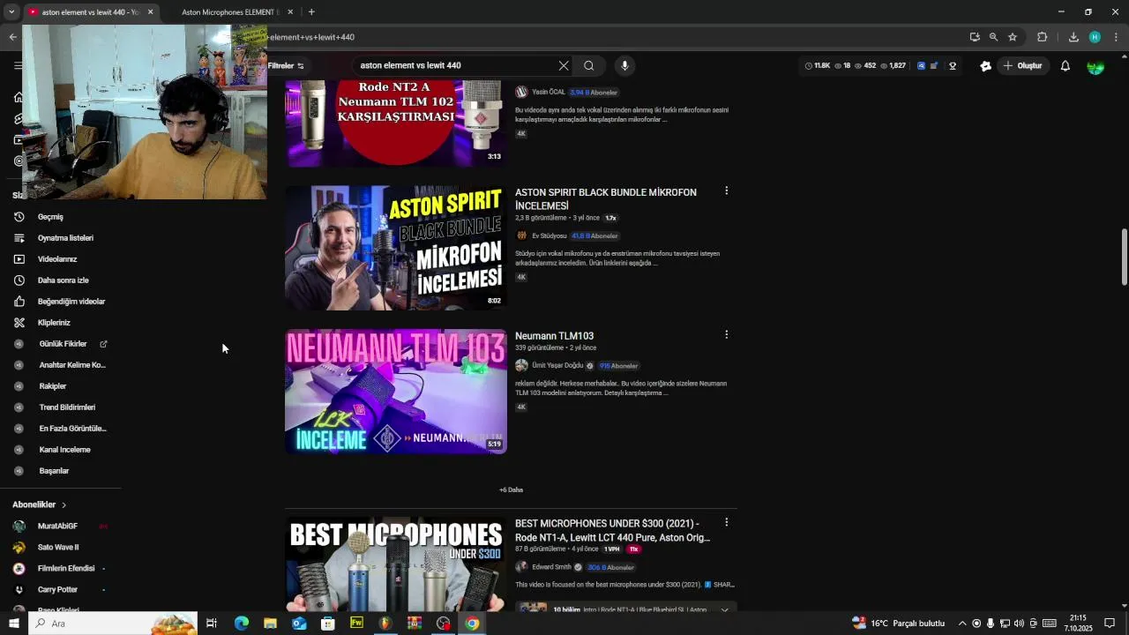The width and height of the screenshot is (1129, 635).
Task: Open Chrome downloads
Action: click(x=1073, y=37)
